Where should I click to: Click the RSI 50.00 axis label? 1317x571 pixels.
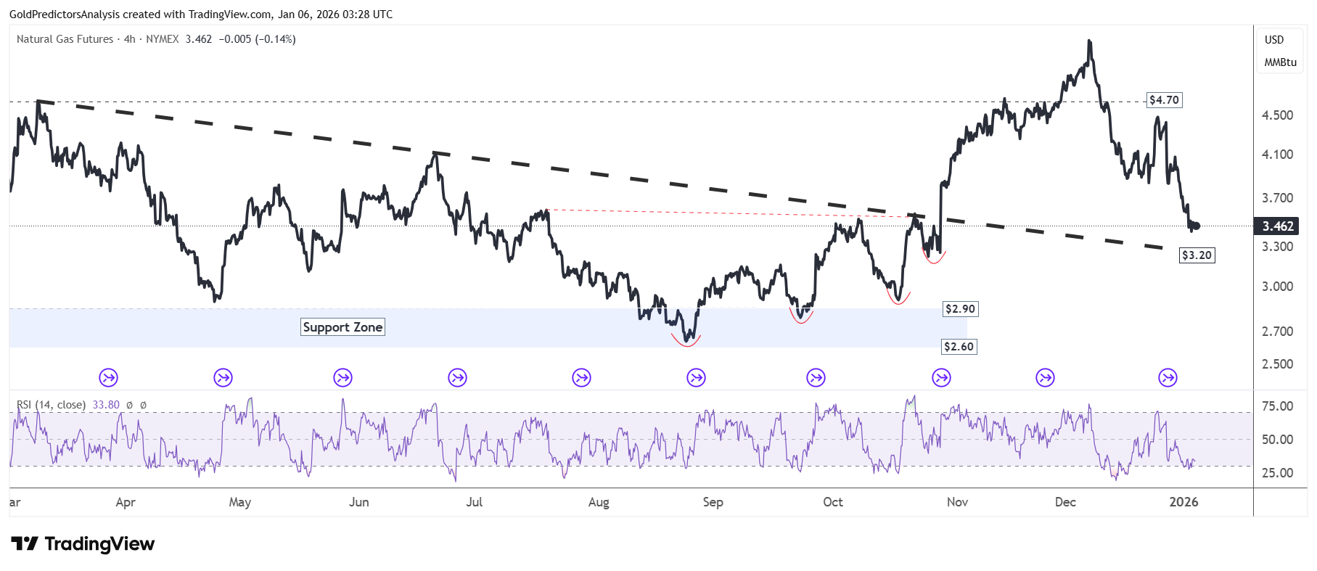click(x=1277, y=440)
